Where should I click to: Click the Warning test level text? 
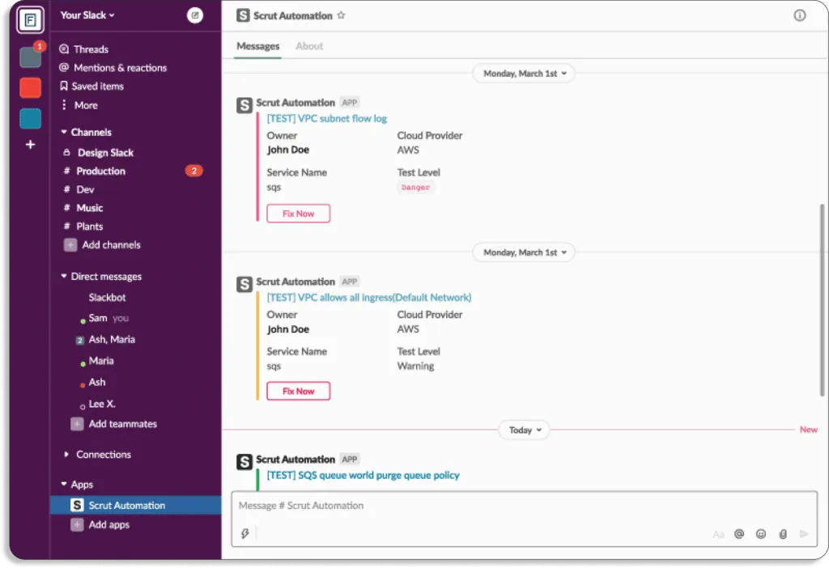[x=415, y=367]
